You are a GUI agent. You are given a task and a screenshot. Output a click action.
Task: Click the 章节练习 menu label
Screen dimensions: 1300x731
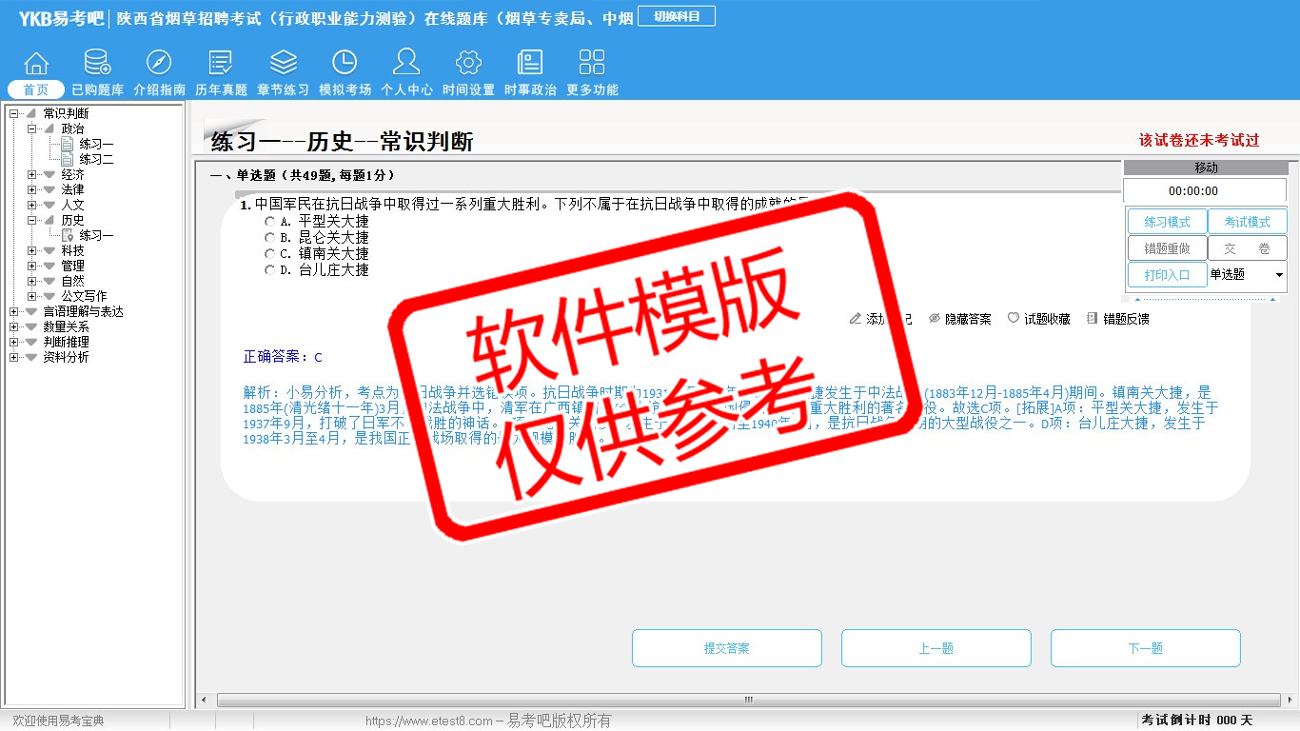pos(283,89)
